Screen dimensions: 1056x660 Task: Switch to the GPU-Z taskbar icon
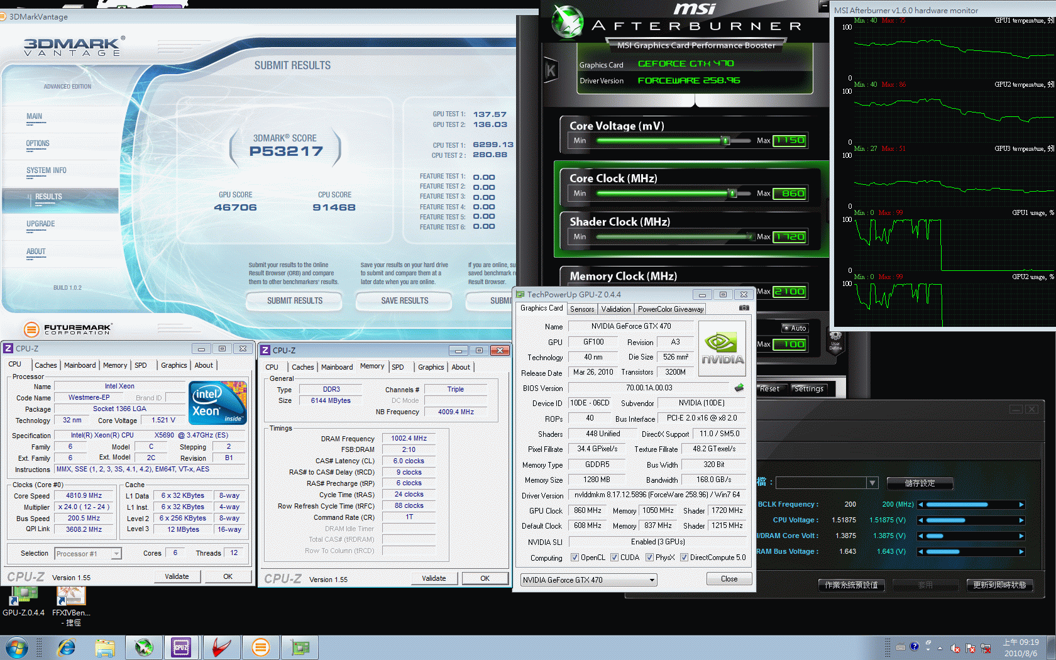point(300,647)
